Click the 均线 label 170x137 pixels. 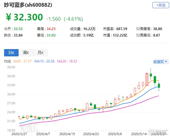(x=8, y=61)
